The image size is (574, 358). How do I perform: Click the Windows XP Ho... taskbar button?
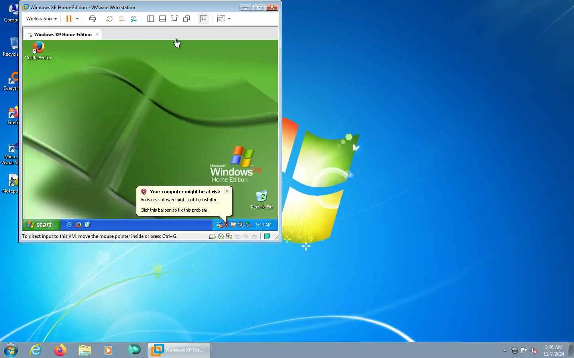coord(179,350)
